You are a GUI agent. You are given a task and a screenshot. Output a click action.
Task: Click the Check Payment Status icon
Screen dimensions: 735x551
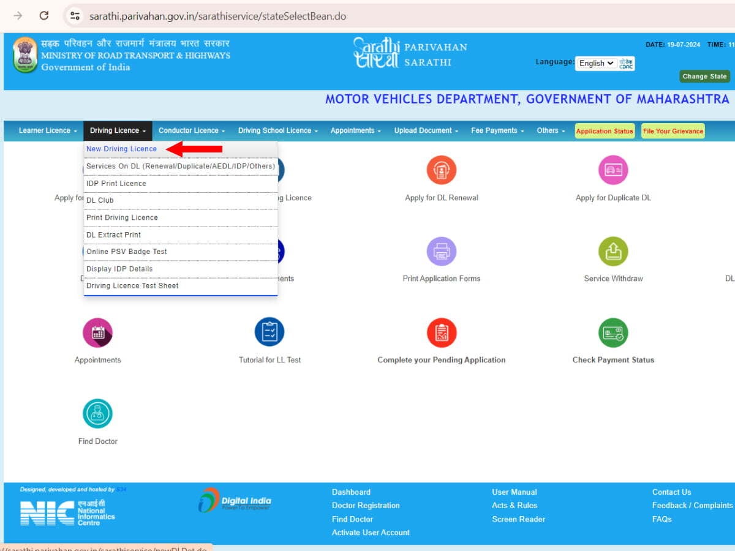tap(613, 333)
